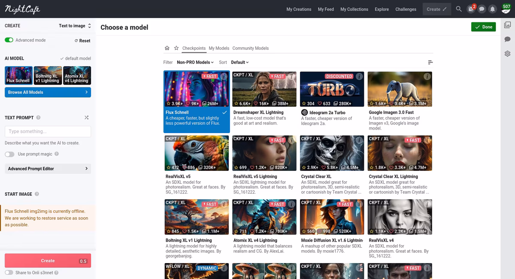The height and width of the screenshot is (279, 515).
Task: Open the credits balance showing 507
Action: (506, 8)
